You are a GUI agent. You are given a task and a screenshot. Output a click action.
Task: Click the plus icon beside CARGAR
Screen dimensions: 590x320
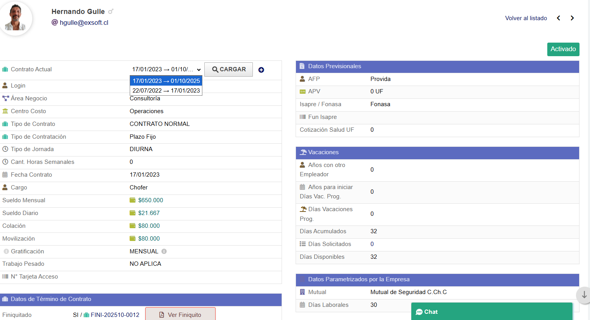point(261,70)
